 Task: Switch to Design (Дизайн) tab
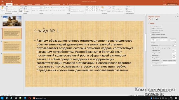point(22,4)
